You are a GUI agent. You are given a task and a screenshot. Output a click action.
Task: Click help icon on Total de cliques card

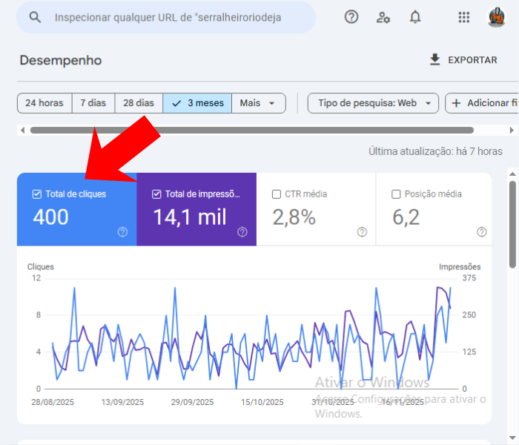click(122, 232)
